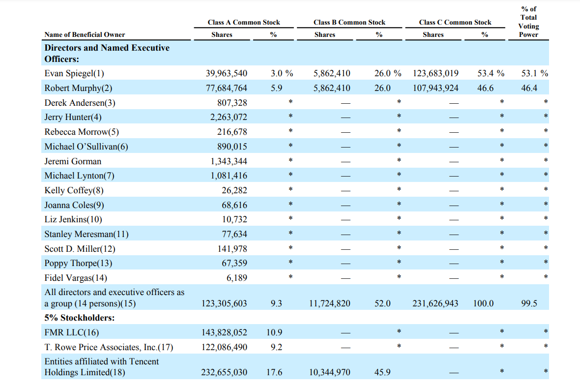The width and height of the screenshot is (580, 388).
Task: Click Class B group total '11,724,820'
Action: point(330,303)
